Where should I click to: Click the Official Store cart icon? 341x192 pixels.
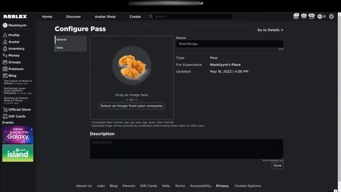(5, 109)
